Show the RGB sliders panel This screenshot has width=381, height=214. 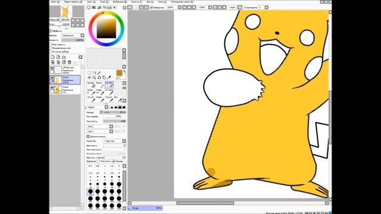(94, 8)
